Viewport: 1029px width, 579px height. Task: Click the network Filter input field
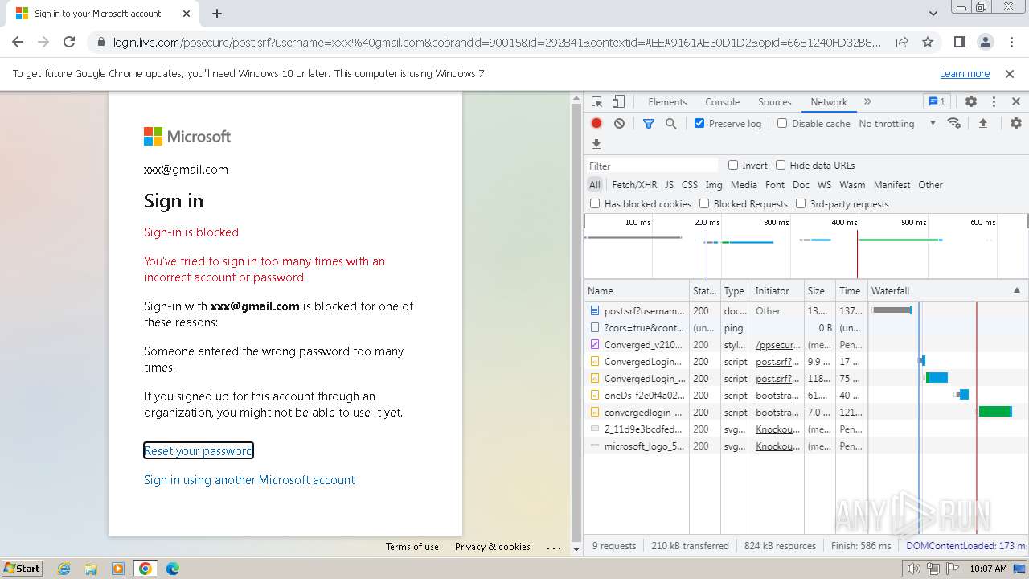coord(652,166)
